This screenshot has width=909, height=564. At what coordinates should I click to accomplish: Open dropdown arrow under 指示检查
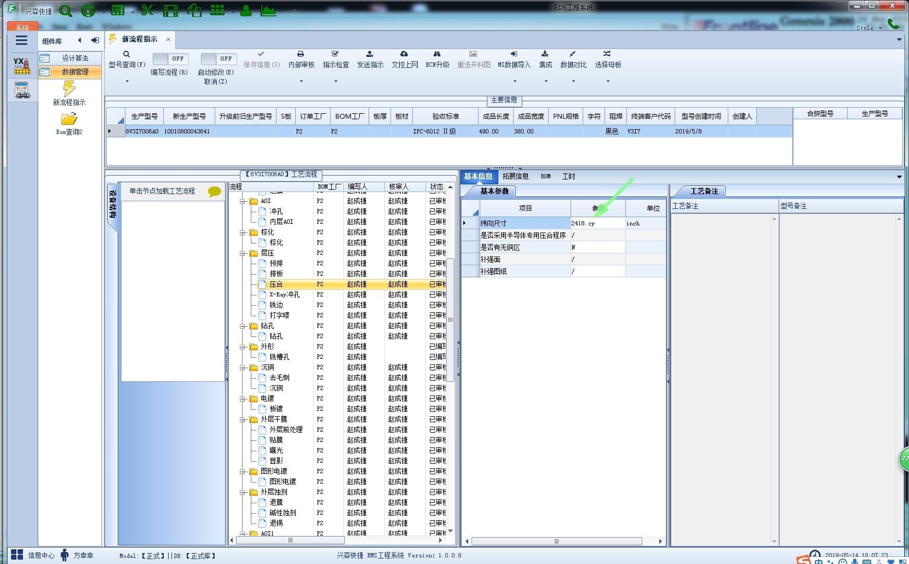(336, 82)
